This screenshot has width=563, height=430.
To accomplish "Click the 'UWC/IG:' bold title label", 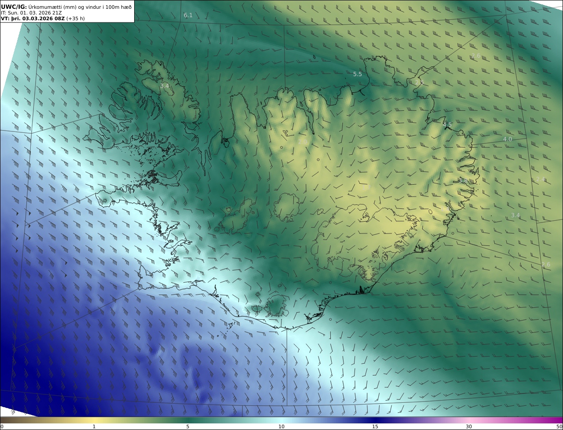I will point(14,7).
